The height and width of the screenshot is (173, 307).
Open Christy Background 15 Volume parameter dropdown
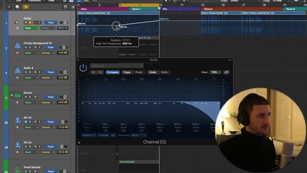pos(48,53)
